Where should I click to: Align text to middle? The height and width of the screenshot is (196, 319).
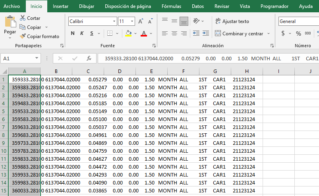click(174, 21)
